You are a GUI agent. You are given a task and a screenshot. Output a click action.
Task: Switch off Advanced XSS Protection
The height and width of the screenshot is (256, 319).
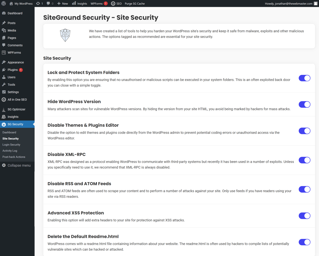coord(304,216)
